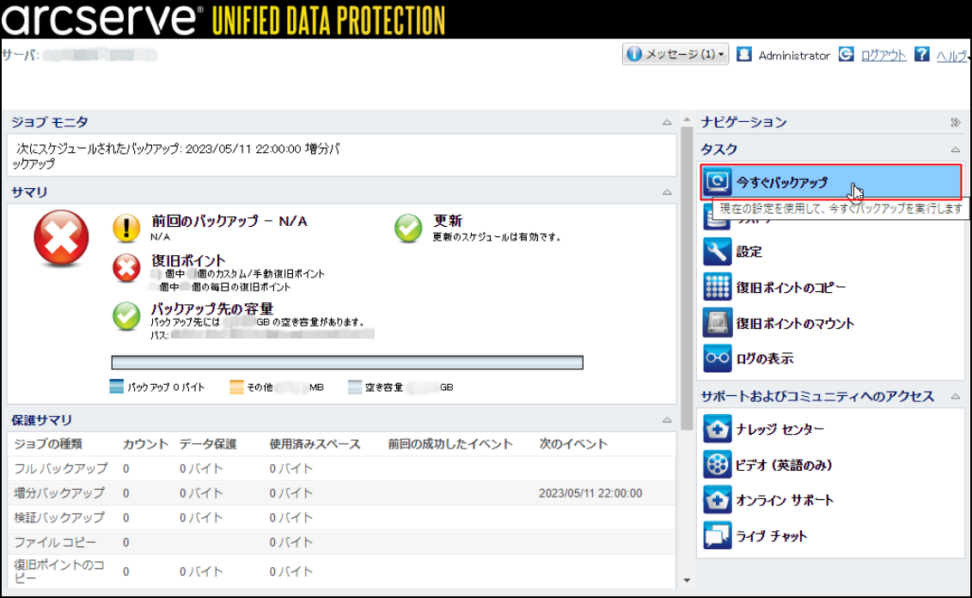Viewport: 972px width, 598px height.
Task: Collapse the サポートおよびコミュニティへのアクセス section
Action: tap(956, 397)
